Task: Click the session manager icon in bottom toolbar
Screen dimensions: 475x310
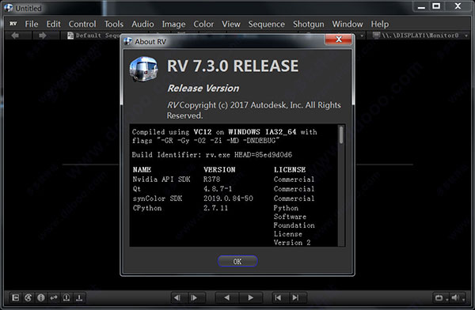Action: coord(15,298)
